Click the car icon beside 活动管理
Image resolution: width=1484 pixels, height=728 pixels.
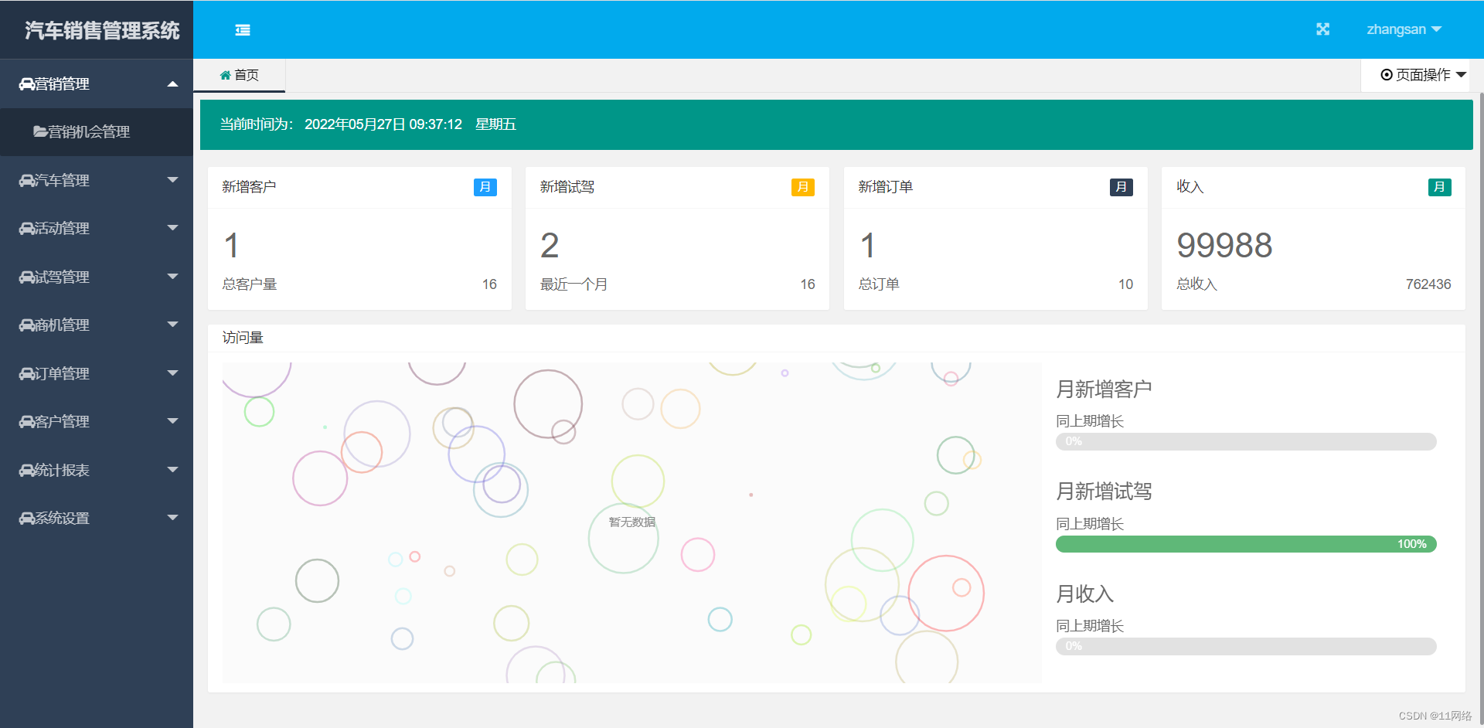pyautogui.click(x=27, y=229)
